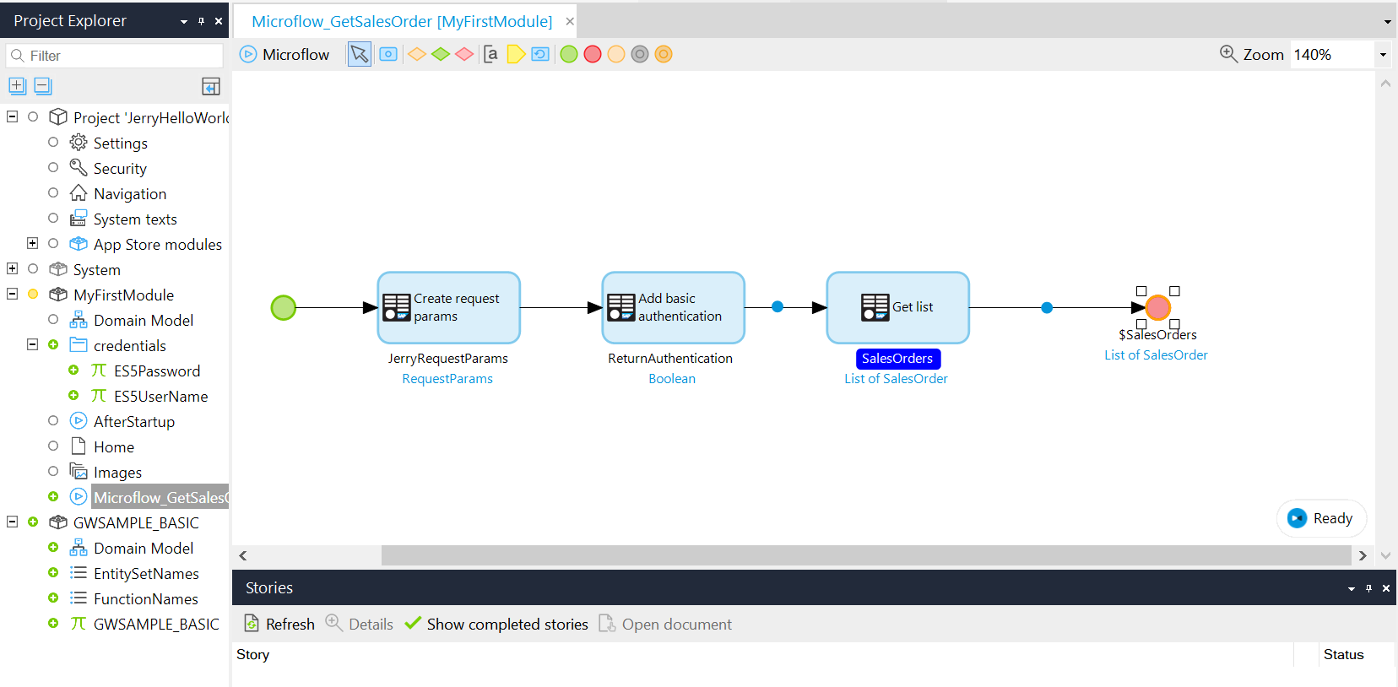Open the Zoom percentage dropdown
1398x687 pixels.
coord(1383,55)
